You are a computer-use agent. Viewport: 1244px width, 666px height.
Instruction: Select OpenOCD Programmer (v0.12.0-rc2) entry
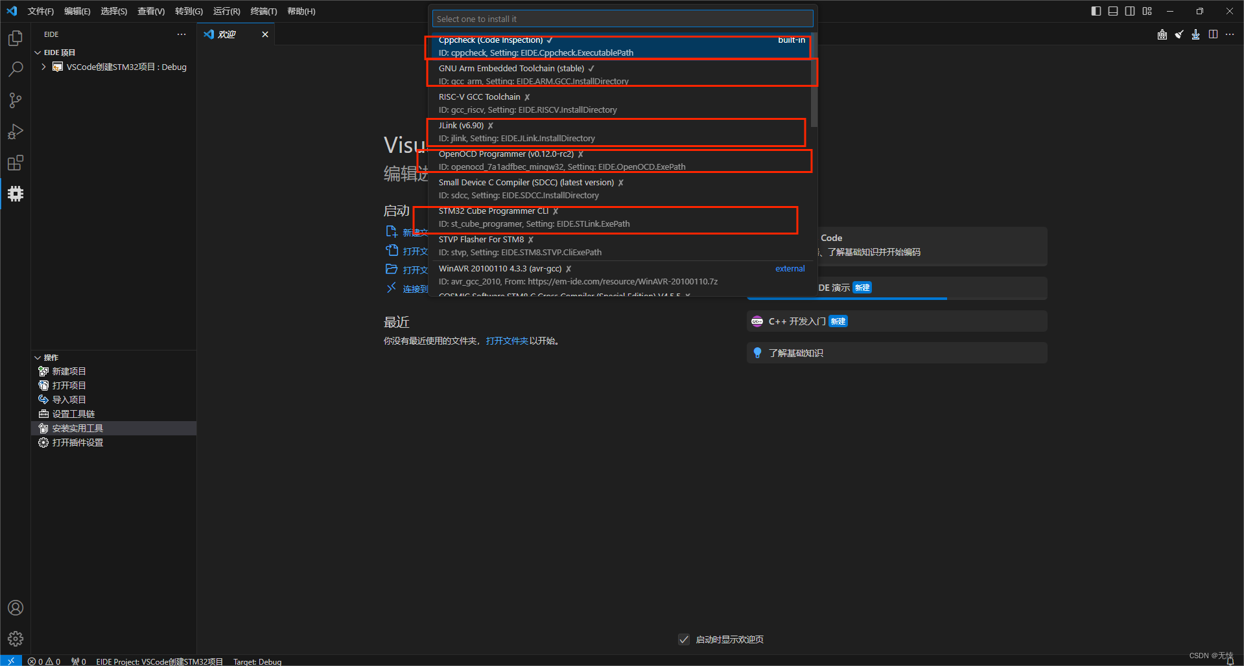[x=621, y=160]
